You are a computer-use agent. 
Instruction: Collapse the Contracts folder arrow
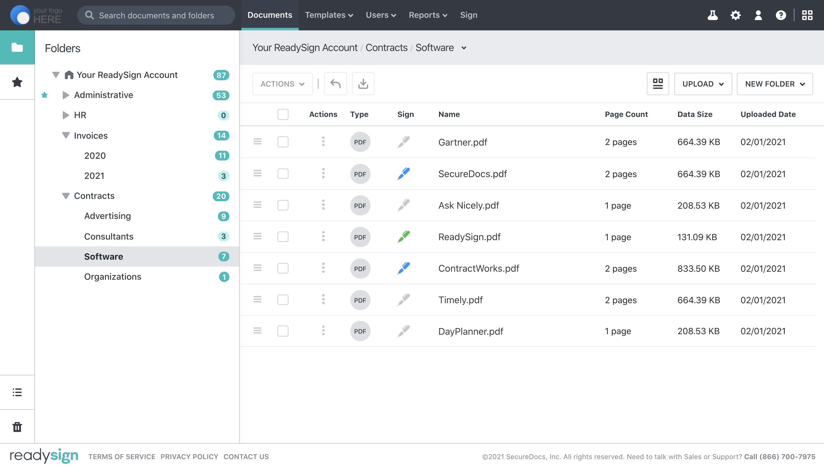pyautogui.click(x=66, y=196)
